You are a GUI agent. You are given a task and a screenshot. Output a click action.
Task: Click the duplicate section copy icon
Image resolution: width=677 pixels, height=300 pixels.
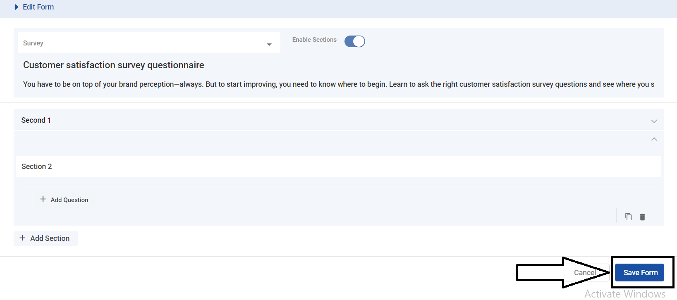tap(628, 217)
